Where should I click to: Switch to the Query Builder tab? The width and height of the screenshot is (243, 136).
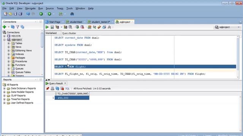[69, 33]
